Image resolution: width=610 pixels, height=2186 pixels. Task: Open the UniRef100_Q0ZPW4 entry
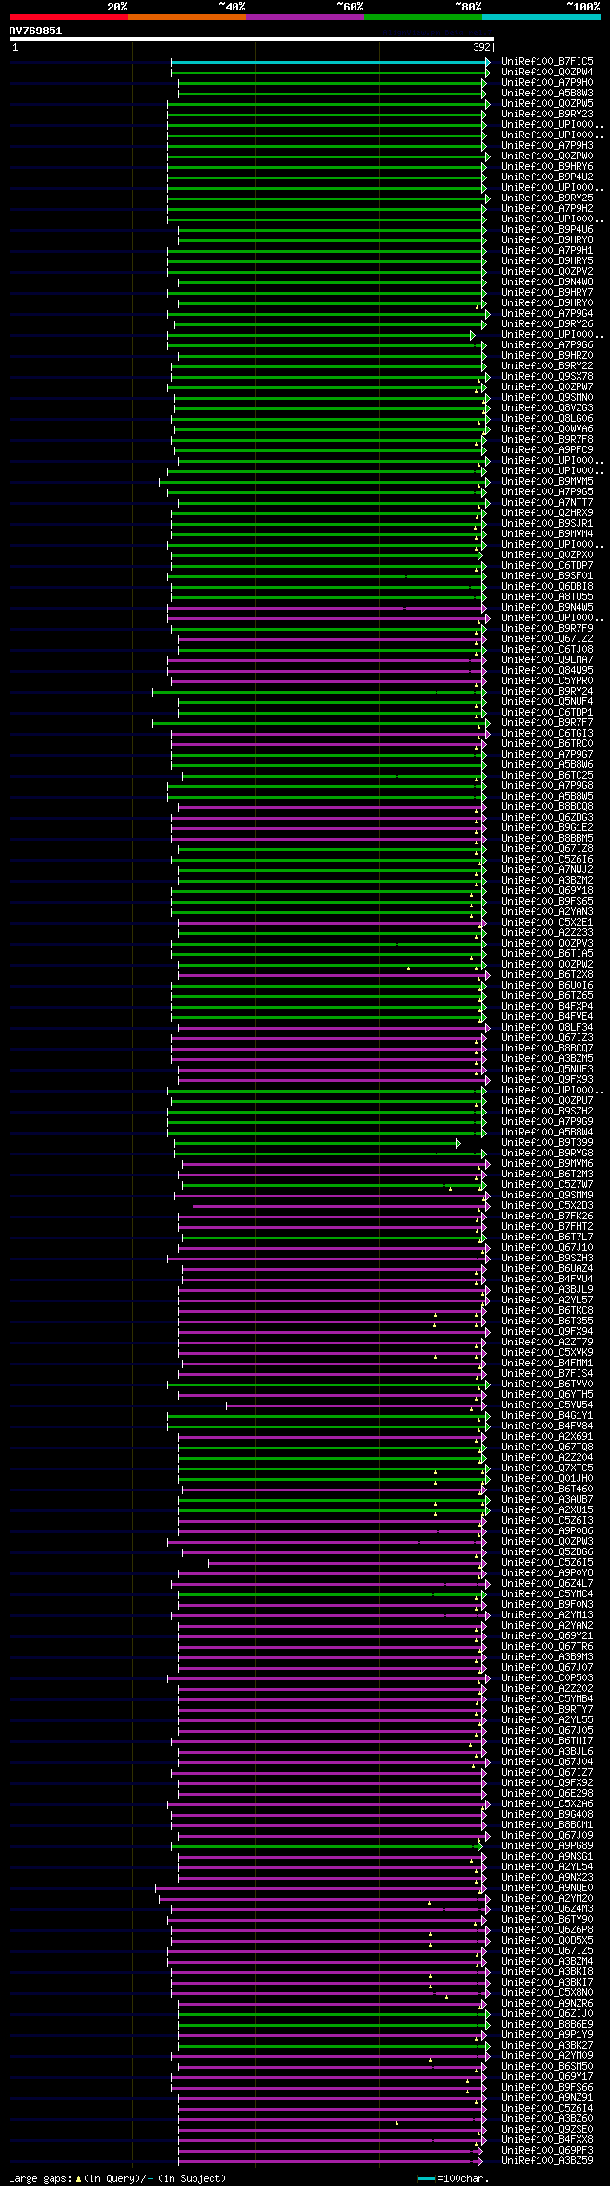(547, 73)
